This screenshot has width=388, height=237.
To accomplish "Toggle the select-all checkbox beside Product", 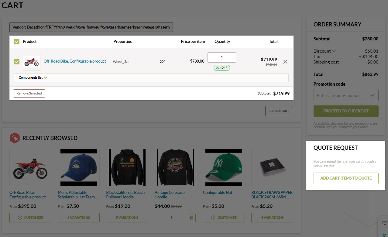I will pos(17,41).
